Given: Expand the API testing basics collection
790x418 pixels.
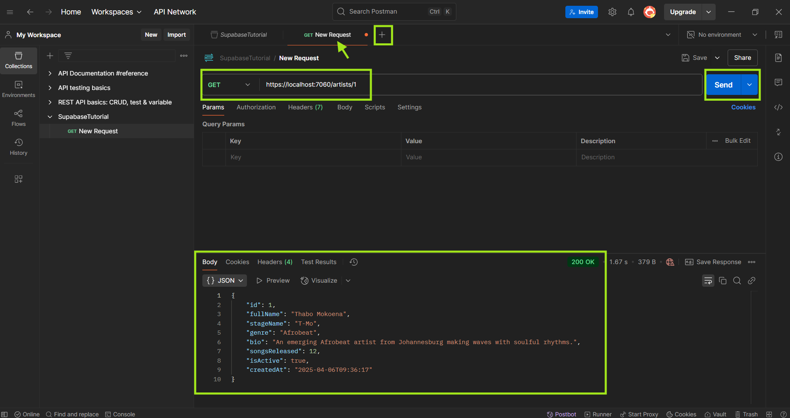Looking at the screenshot, I should tap(50, 88).
